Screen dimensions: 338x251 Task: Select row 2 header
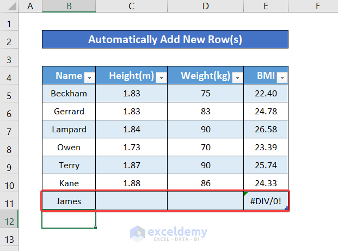coord(9,39)
